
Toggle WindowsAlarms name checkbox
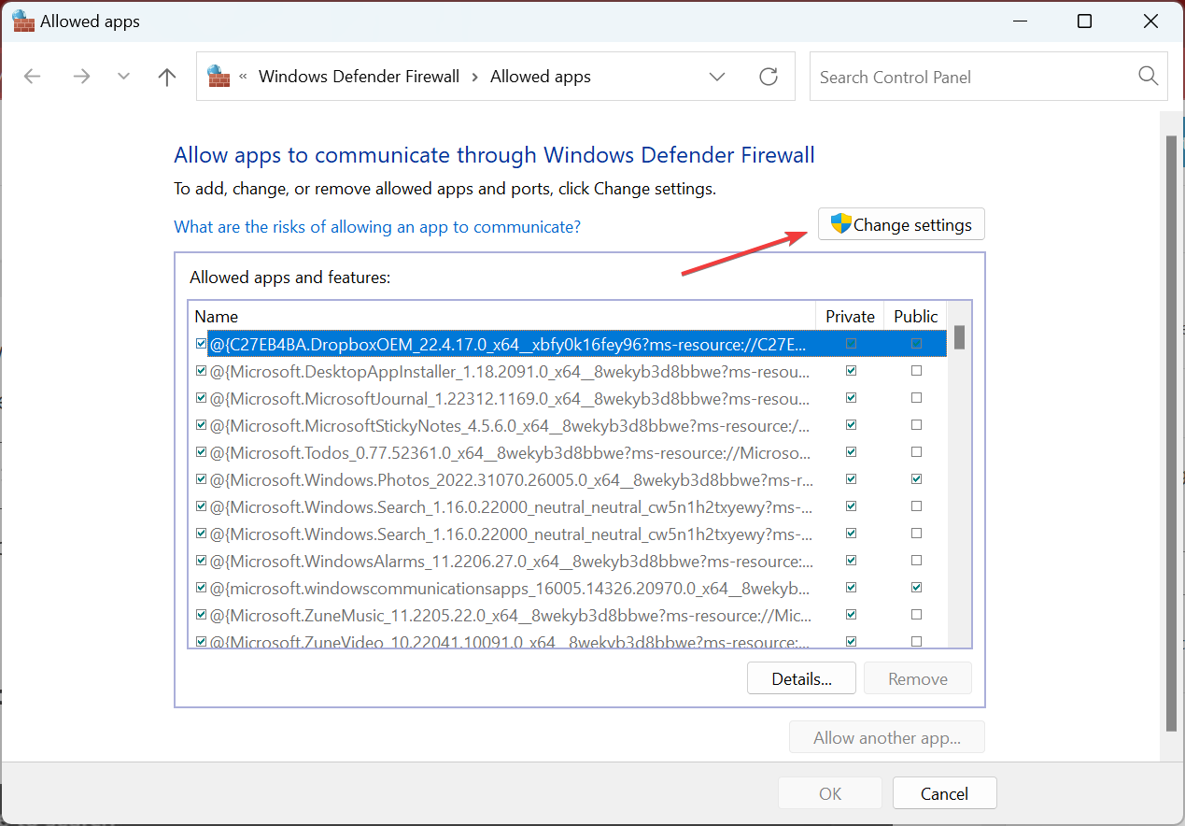[201, 561]
